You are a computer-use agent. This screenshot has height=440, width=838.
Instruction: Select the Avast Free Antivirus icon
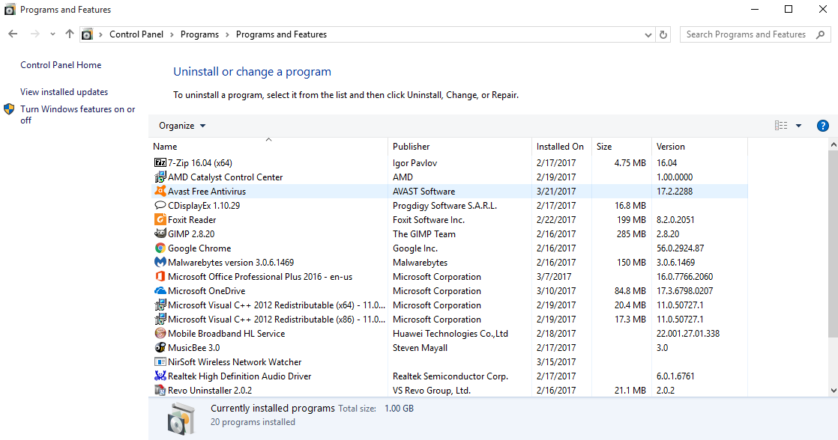[x=160, y=192]
